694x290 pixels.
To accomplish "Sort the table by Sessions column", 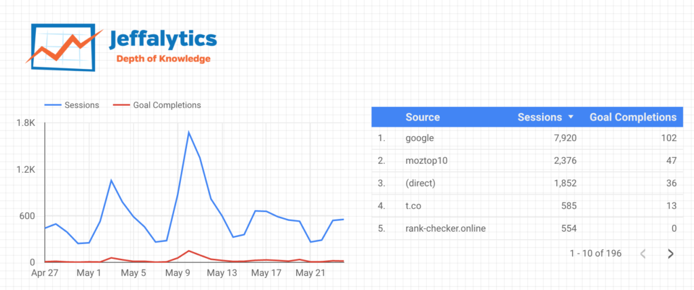I will (x=539, y=117).
